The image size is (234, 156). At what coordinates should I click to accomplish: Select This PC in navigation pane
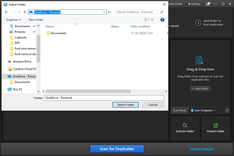pyautogui.click(x=18, y=89)
